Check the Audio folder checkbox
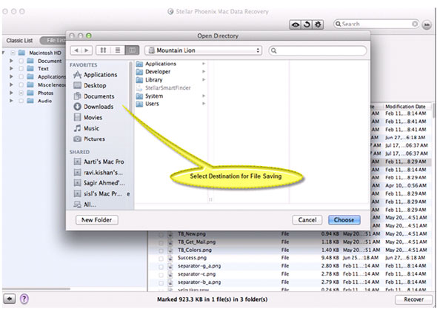 (x=21, y=101)
